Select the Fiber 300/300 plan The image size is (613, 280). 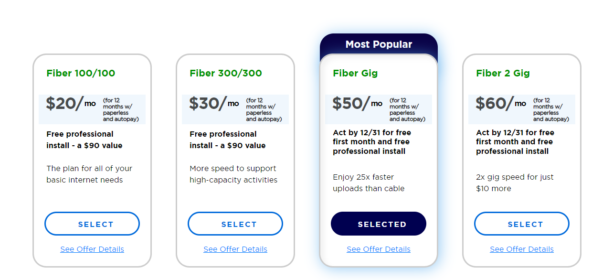coord(235,224)
